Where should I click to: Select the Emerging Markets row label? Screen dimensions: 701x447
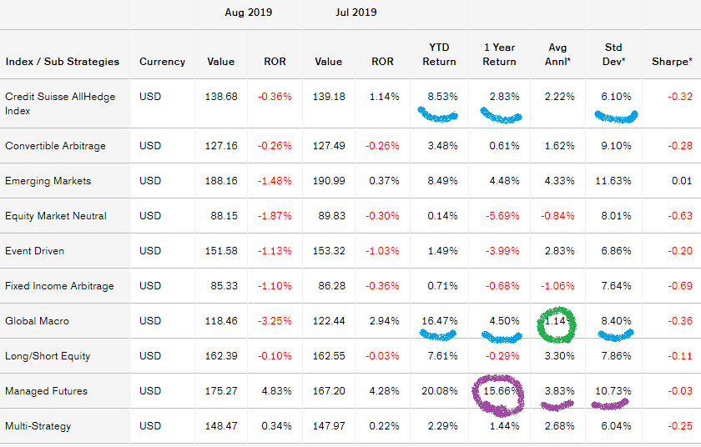[48, 181]
